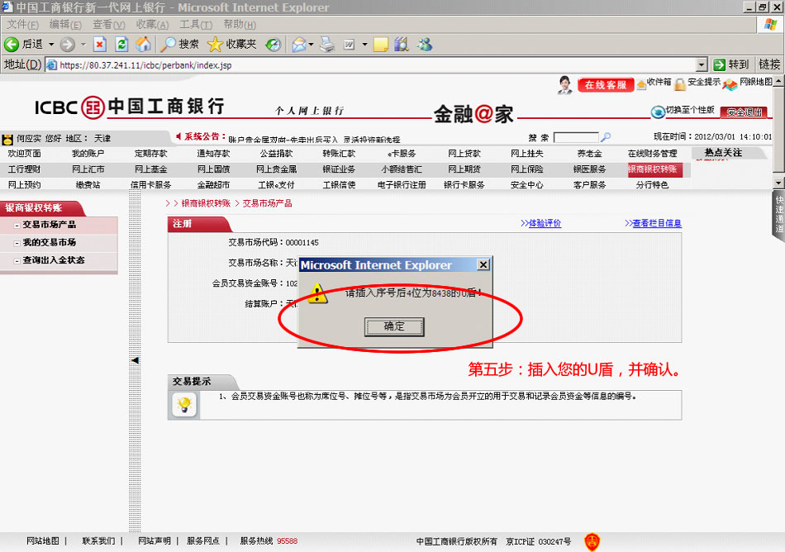This screenshot has height=552, width=785.
Task: Open the Mail icon dropdown arrow
Action: [311, 45]
